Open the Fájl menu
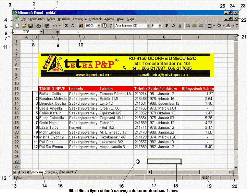Viewport: 248px width, 194px height. 23,19
